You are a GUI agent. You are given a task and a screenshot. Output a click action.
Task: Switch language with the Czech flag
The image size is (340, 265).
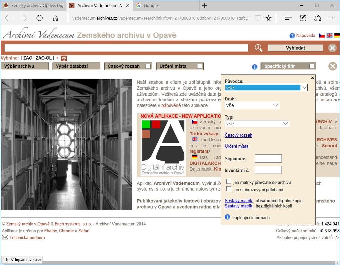(322, 35)
